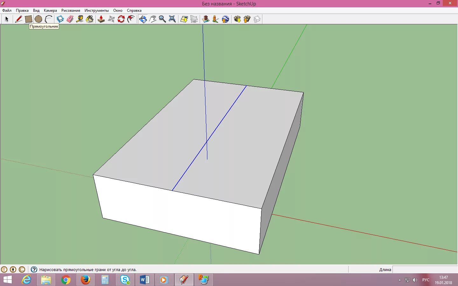Launch Internet Explorer from taskbar
Image resolution: width=458 pixels, height=286 pixels.
26,280
